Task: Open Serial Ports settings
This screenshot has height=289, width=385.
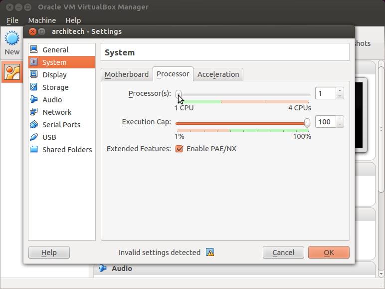Action: coord(62,125)
